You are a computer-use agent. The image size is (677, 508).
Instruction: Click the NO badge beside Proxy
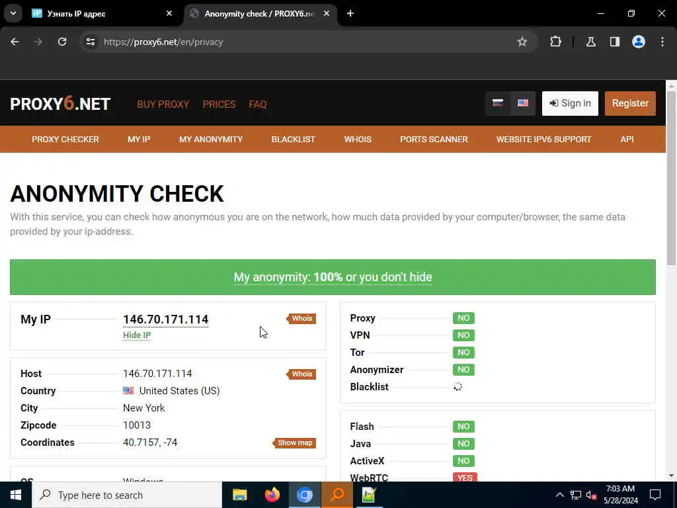463,318
